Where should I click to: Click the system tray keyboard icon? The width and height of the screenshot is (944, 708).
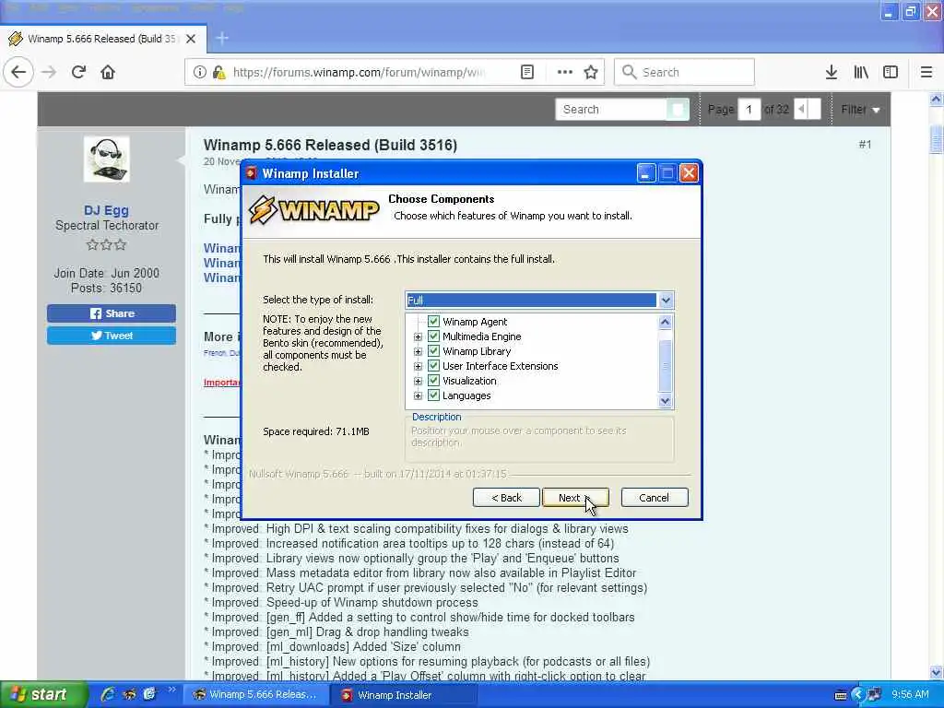pyautogui.click(x=841, y=695)
